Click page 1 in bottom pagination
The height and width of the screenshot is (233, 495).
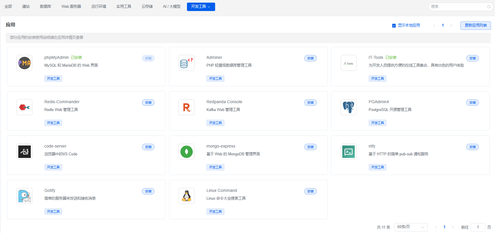click(444, 227)
